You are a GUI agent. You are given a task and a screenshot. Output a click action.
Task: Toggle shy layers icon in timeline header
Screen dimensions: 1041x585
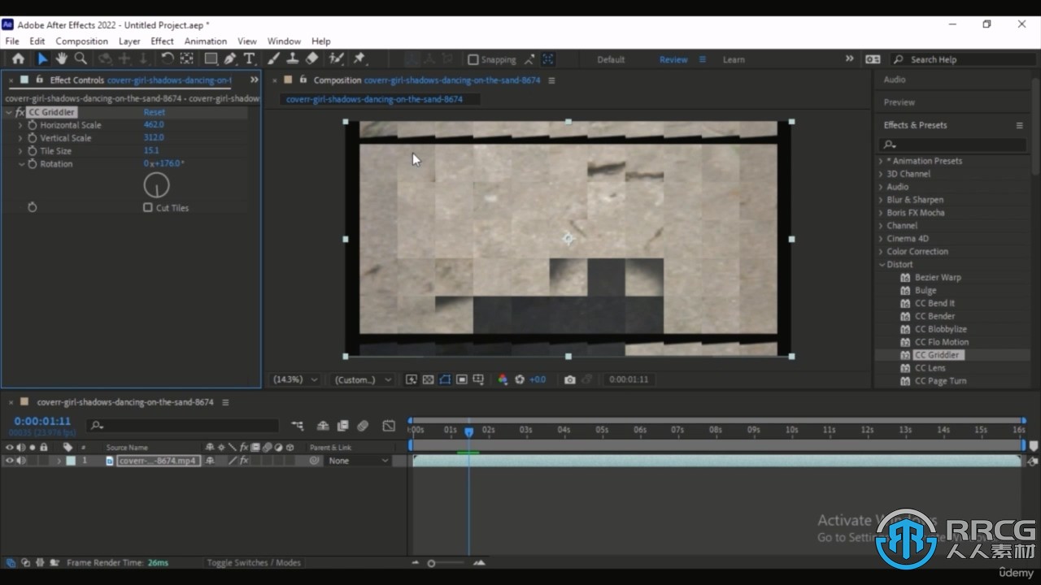point(323,426)
